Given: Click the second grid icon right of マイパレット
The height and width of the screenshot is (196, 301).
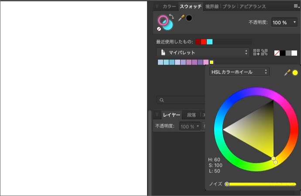Looking at the screenshot, I should click(x=264, y=52).
